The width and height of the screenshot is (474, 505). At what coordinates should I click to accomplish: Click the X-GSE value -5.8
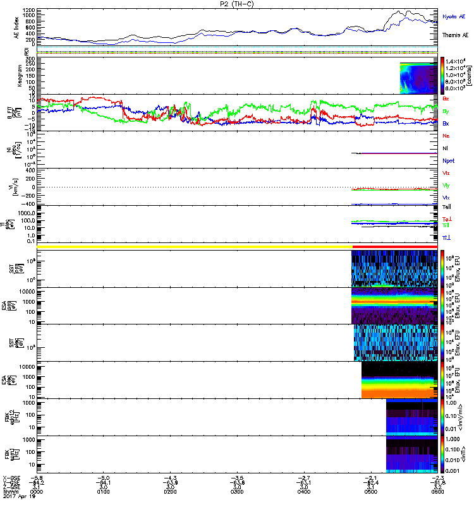(x=37, y=478)
